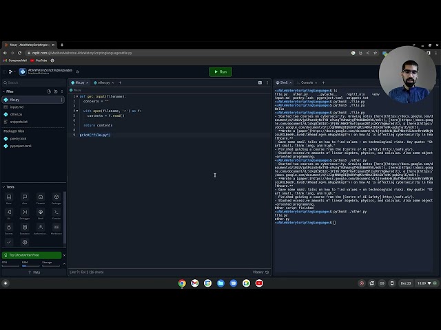Viewport: 441px width, 330px height.
Task: Open the checkmark unit tests tool
Action: point(9,242)
